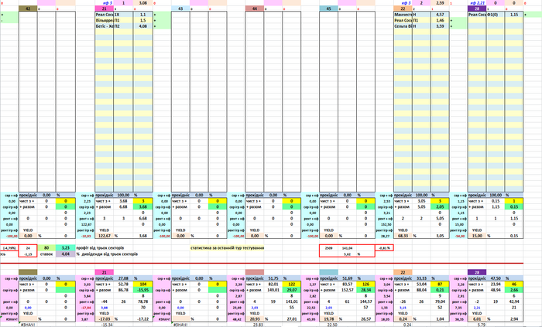Click the bet type cell П2
This screenshot has height=327, width=542.
tap(123, 26)
